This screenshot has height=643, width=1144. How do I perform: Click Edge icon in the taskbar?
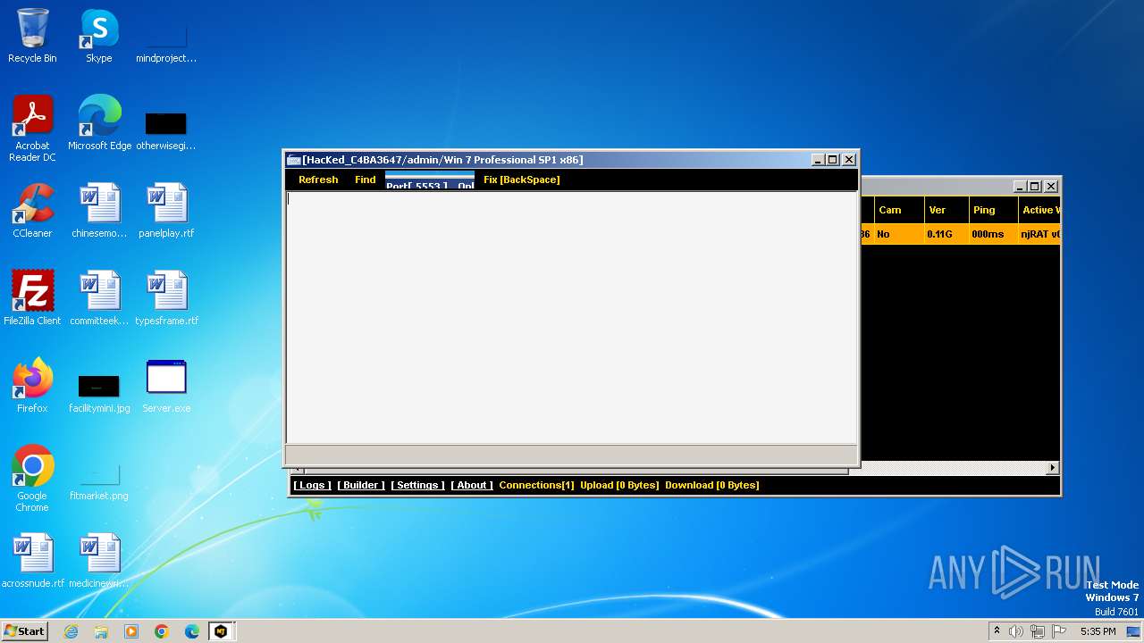(x=192, y=631)
